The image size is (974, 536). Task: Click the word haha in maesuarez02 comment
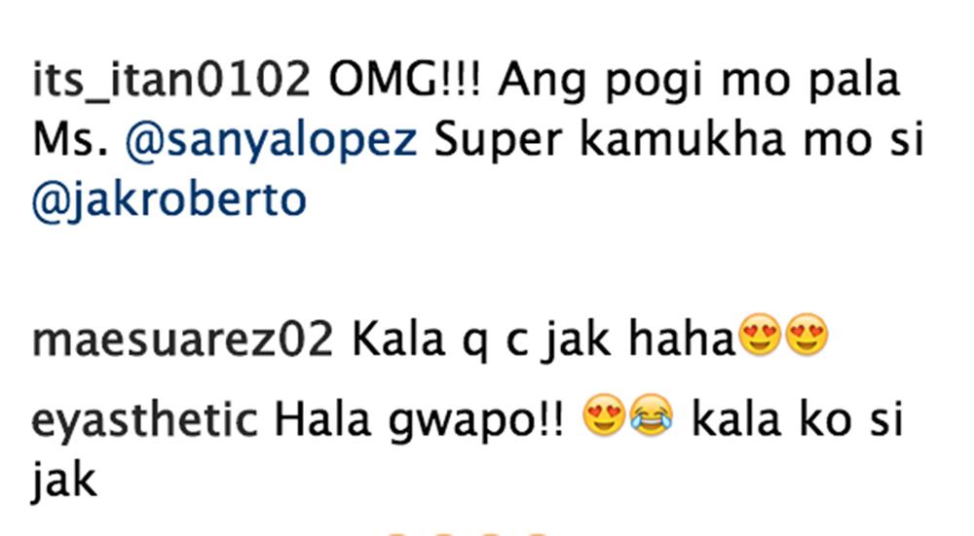pos(682,339)
